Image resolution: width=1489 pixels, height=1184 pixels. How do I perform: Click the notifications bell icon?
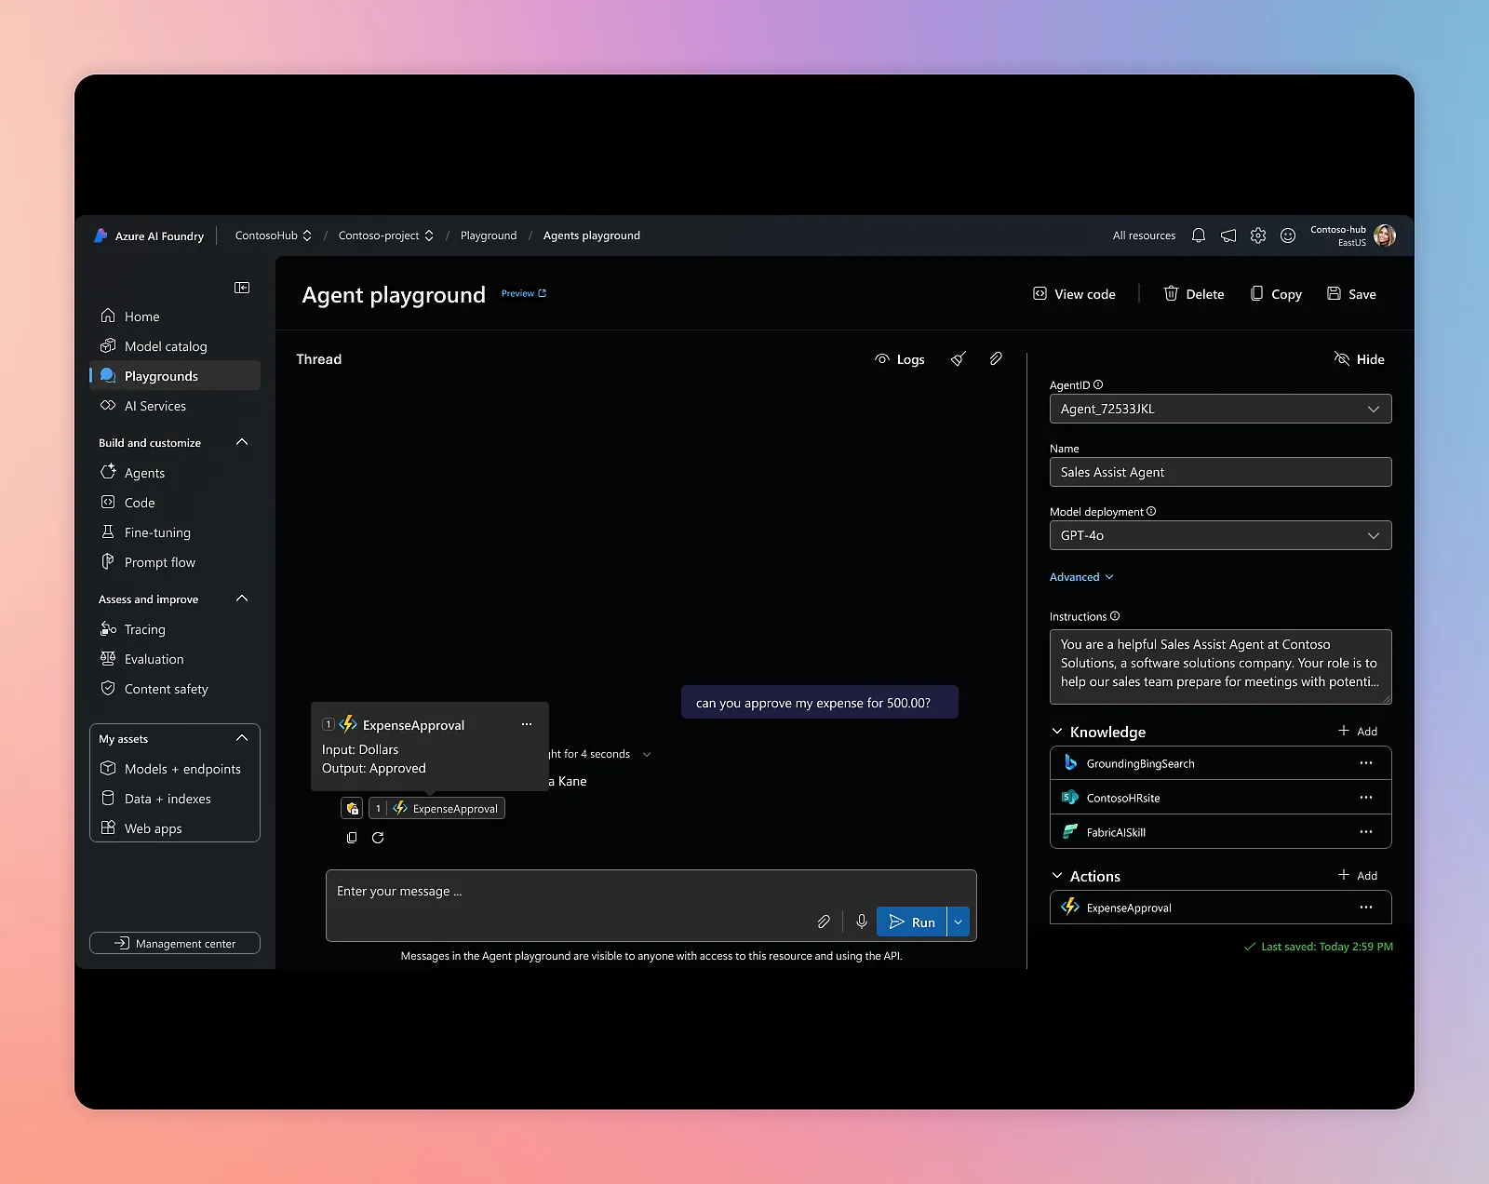tap(1199, 235)
